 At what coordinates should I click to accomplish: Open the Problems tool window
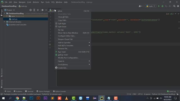tap(18, 91)
